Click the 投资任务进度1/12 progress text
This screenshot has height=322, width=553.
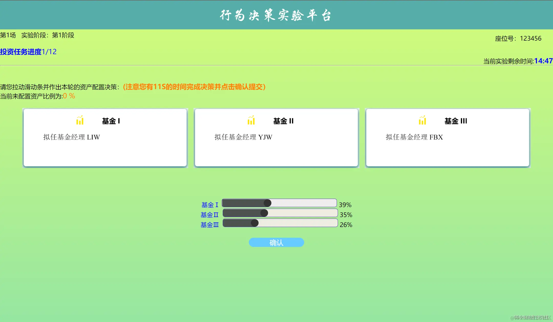pos(28,52)
